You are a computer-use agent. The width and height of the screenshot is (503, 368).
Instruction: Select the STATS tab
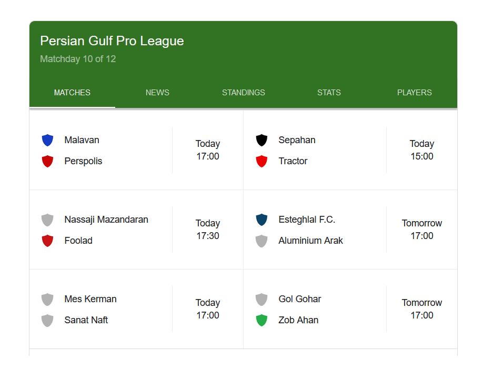(x=329, y=93)
